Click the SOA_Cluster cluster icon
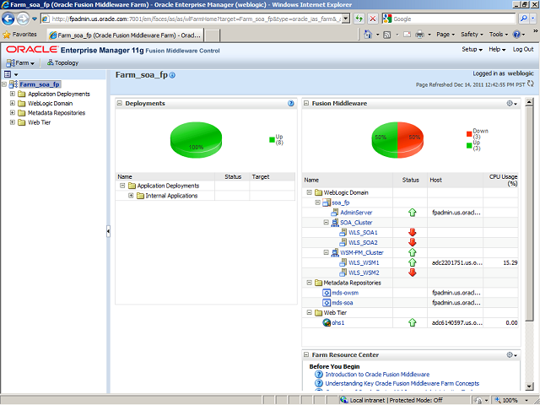Viewport: 540px width, 405px height. click(333, 222)
